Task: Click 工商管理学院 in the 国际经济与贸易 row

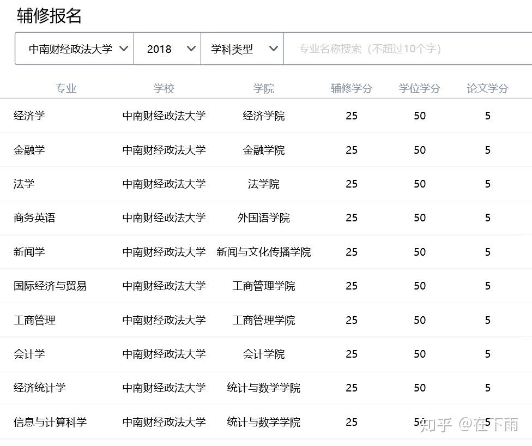Action: click(x=264, y=286)
